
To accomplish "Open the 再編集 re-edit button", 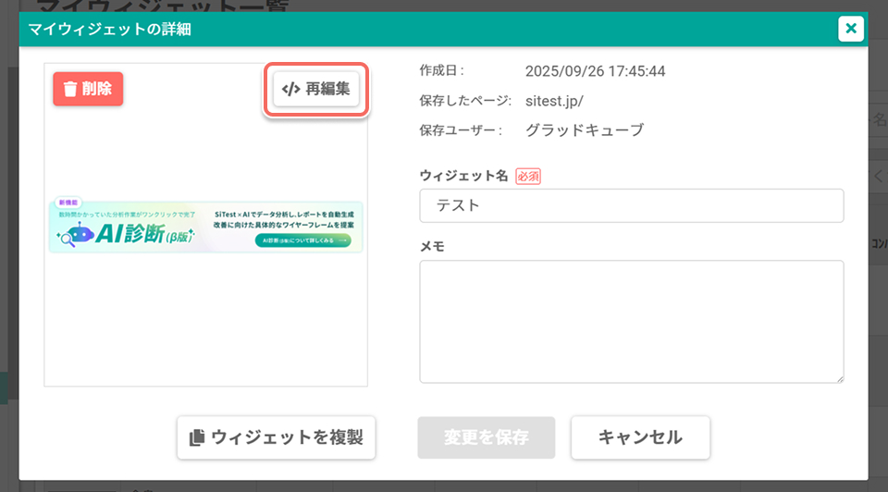I will [316, 89].
